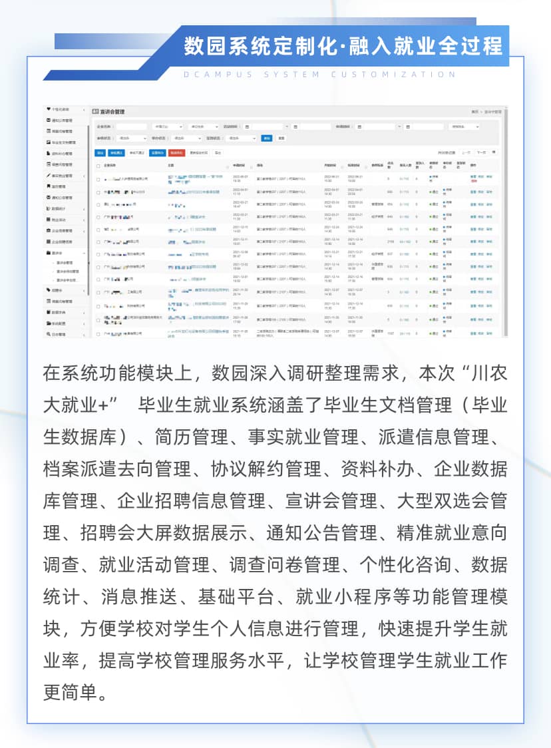Collapse the expanded folder-icon sidebar menu chevron
Viewport: 551px width, 748px height.
pyautogui.click(x=85, y=254)
